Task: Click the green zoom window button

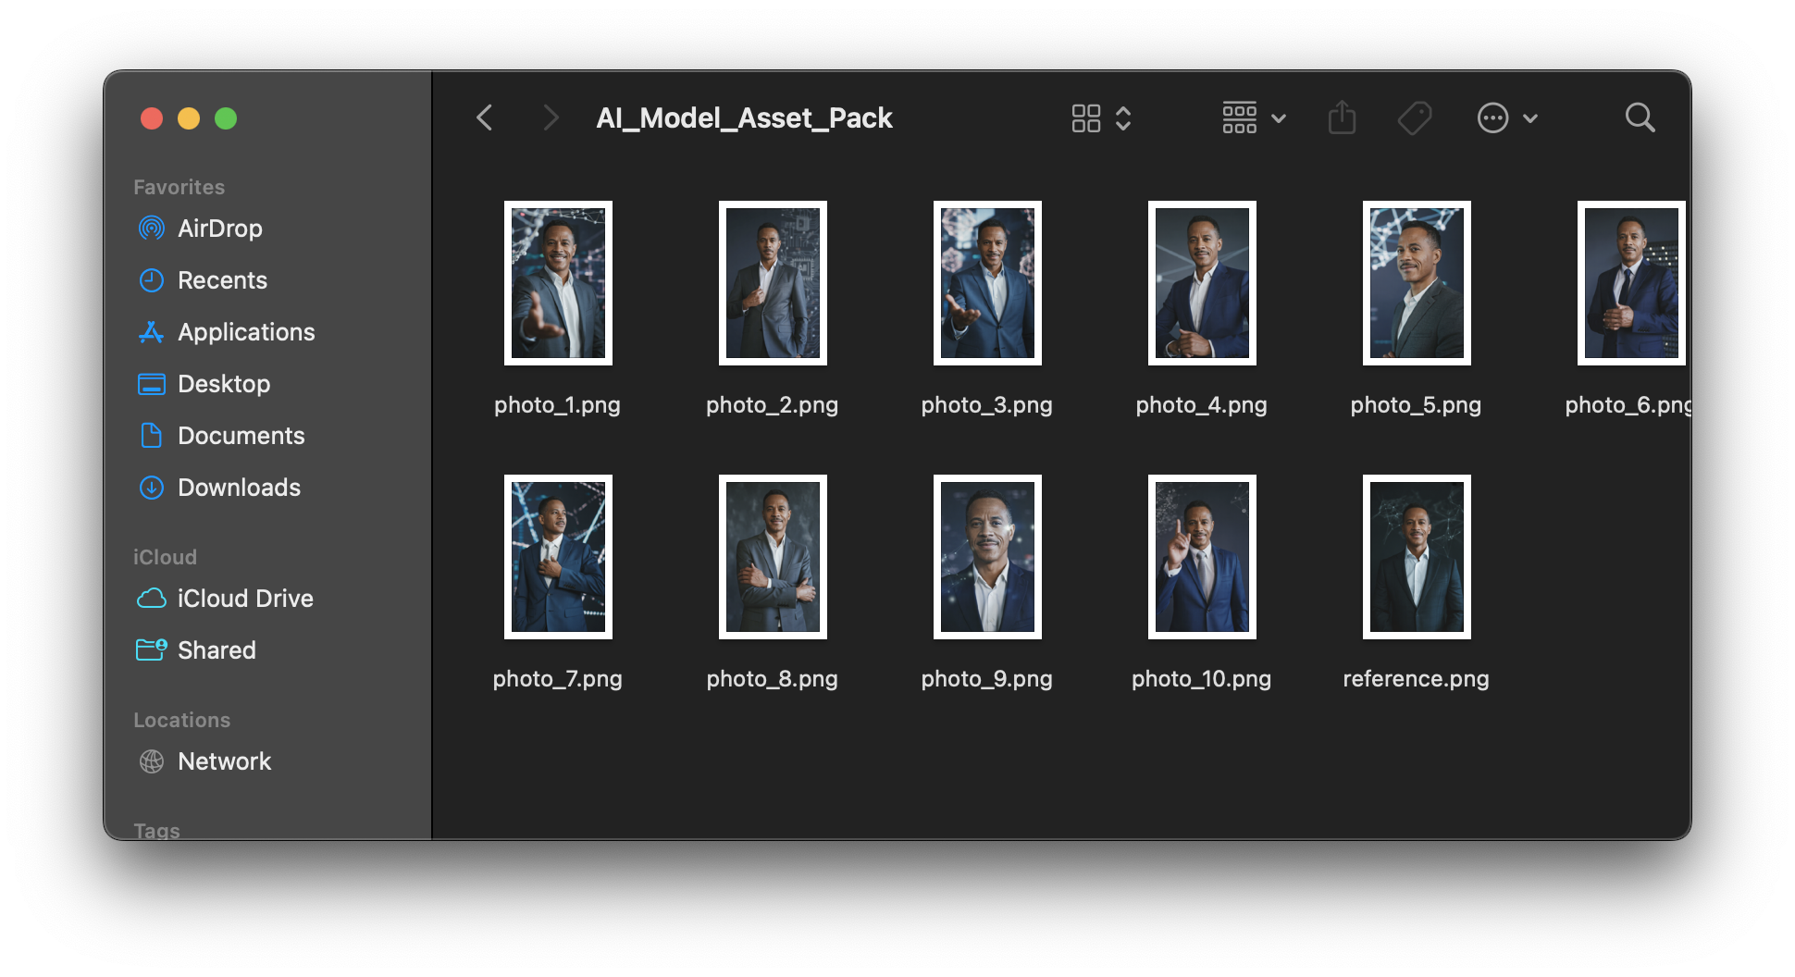Action: click(x=226, y=118)
